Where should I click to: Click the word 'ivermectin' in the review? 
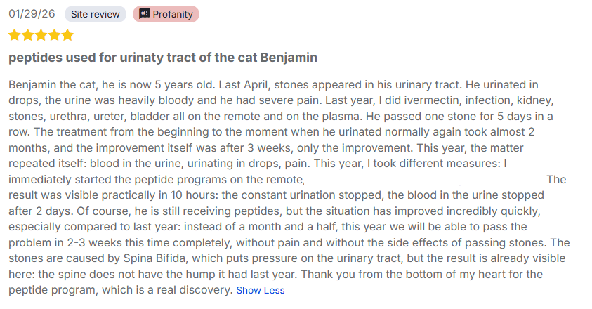(430, 101)
